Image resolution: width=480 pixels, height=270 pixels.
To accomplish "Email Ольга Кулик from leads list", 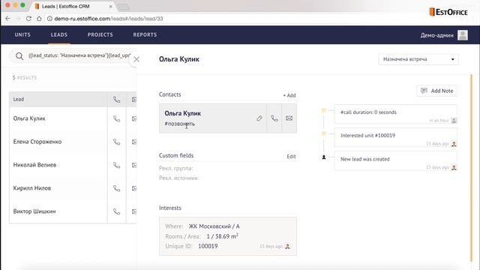I will (134, 118).
